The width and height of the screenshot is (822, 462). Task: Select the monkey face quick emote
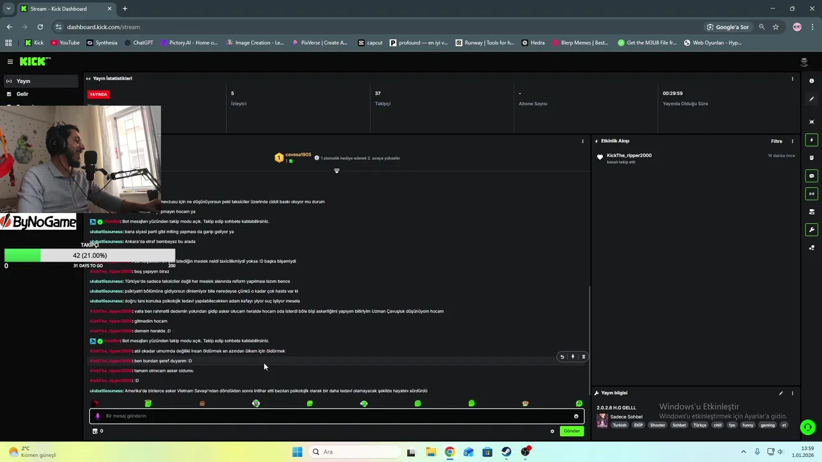[525, 404]
